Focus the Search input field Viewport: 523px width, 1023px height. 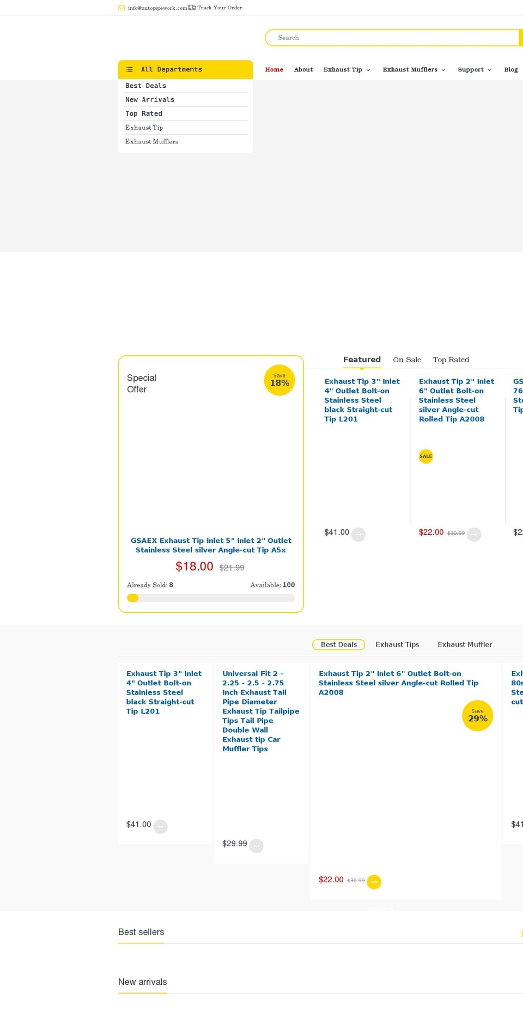tap(392, 38)
